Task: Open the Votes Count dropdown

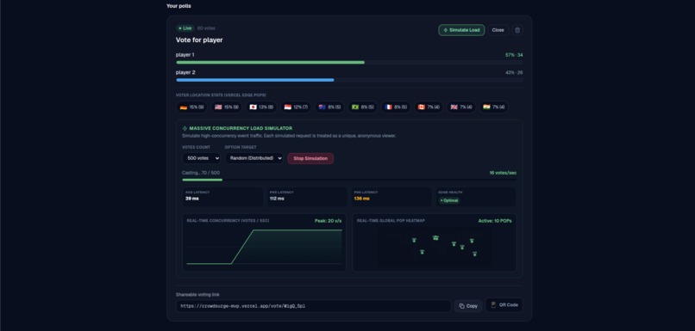Action: [201, 158]
